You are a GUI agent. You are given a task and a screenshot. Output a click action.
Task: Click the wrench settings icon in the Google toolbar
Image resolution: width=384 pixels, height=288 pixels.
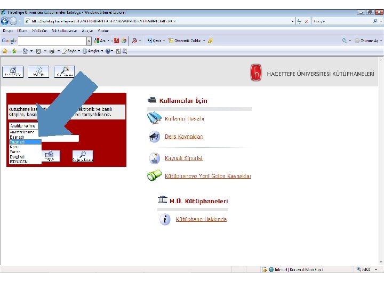[x=345, y=41]
